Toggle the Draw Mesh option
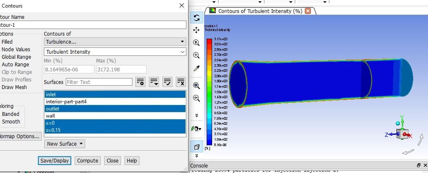This screenshot has width=428, height=173. 14,87
